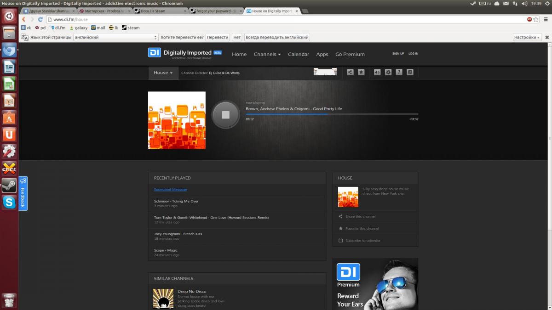Open the galaxy bookmark
Viewport: 552px width, 310px height.
point(78,28)
